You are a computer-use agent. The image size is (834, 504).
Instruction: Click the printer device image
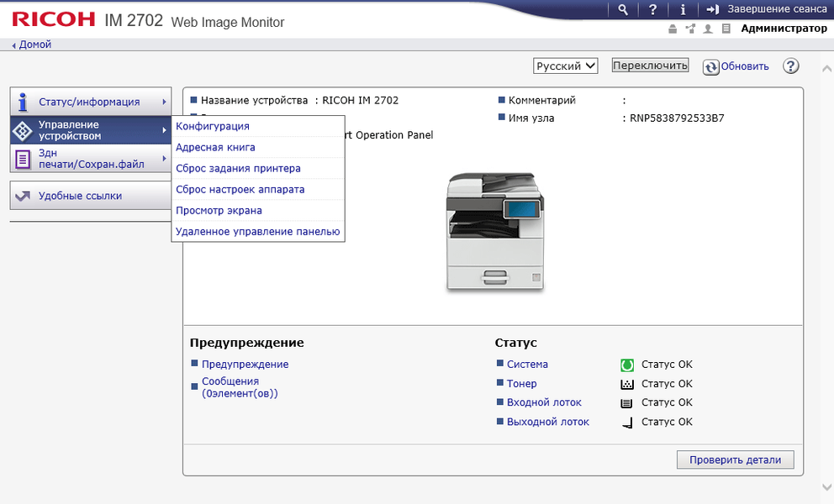(x=494, y=232)
